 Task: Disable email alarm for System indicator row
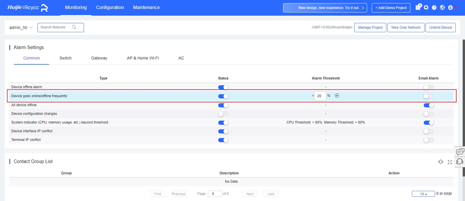pos(428,122)
